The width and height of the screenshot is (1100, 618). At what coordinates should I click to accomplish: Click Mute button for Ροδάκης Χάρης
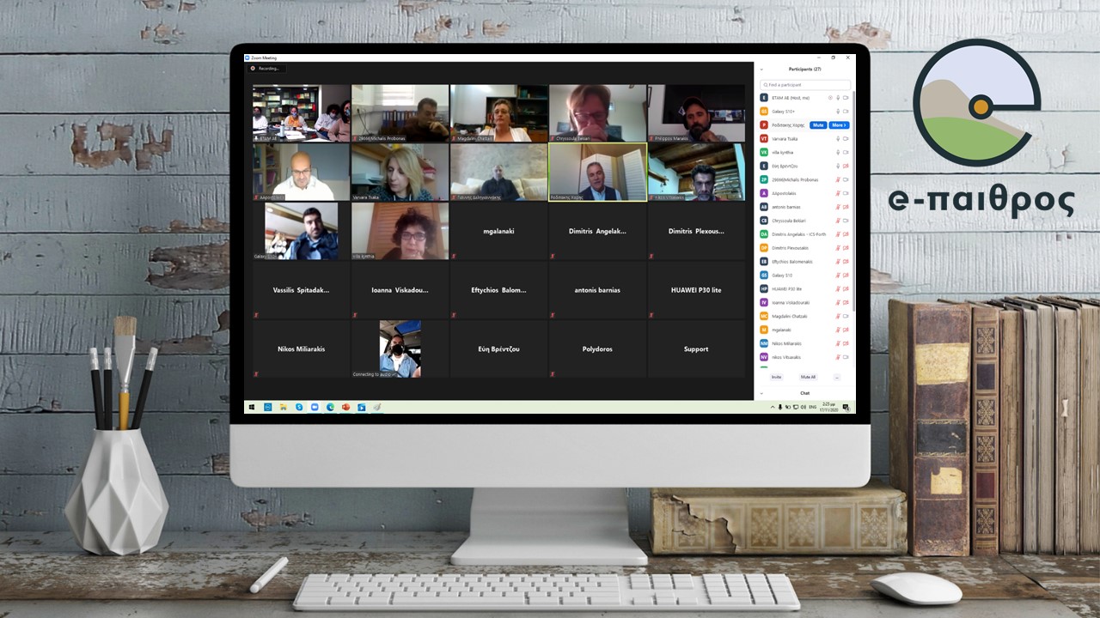(x=818, y=125)
